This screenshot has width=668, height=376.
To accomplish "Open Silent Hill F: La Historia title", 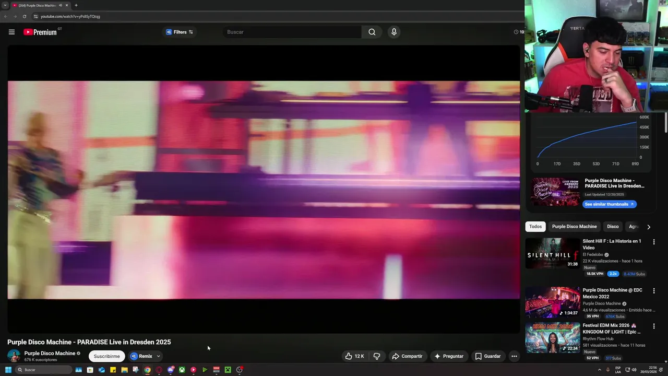I will pos(612,244).
